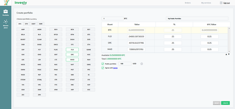The height and width of the screenshot is (109, 235).
Task: Add the SC coin
Action: tap(89, 75)
